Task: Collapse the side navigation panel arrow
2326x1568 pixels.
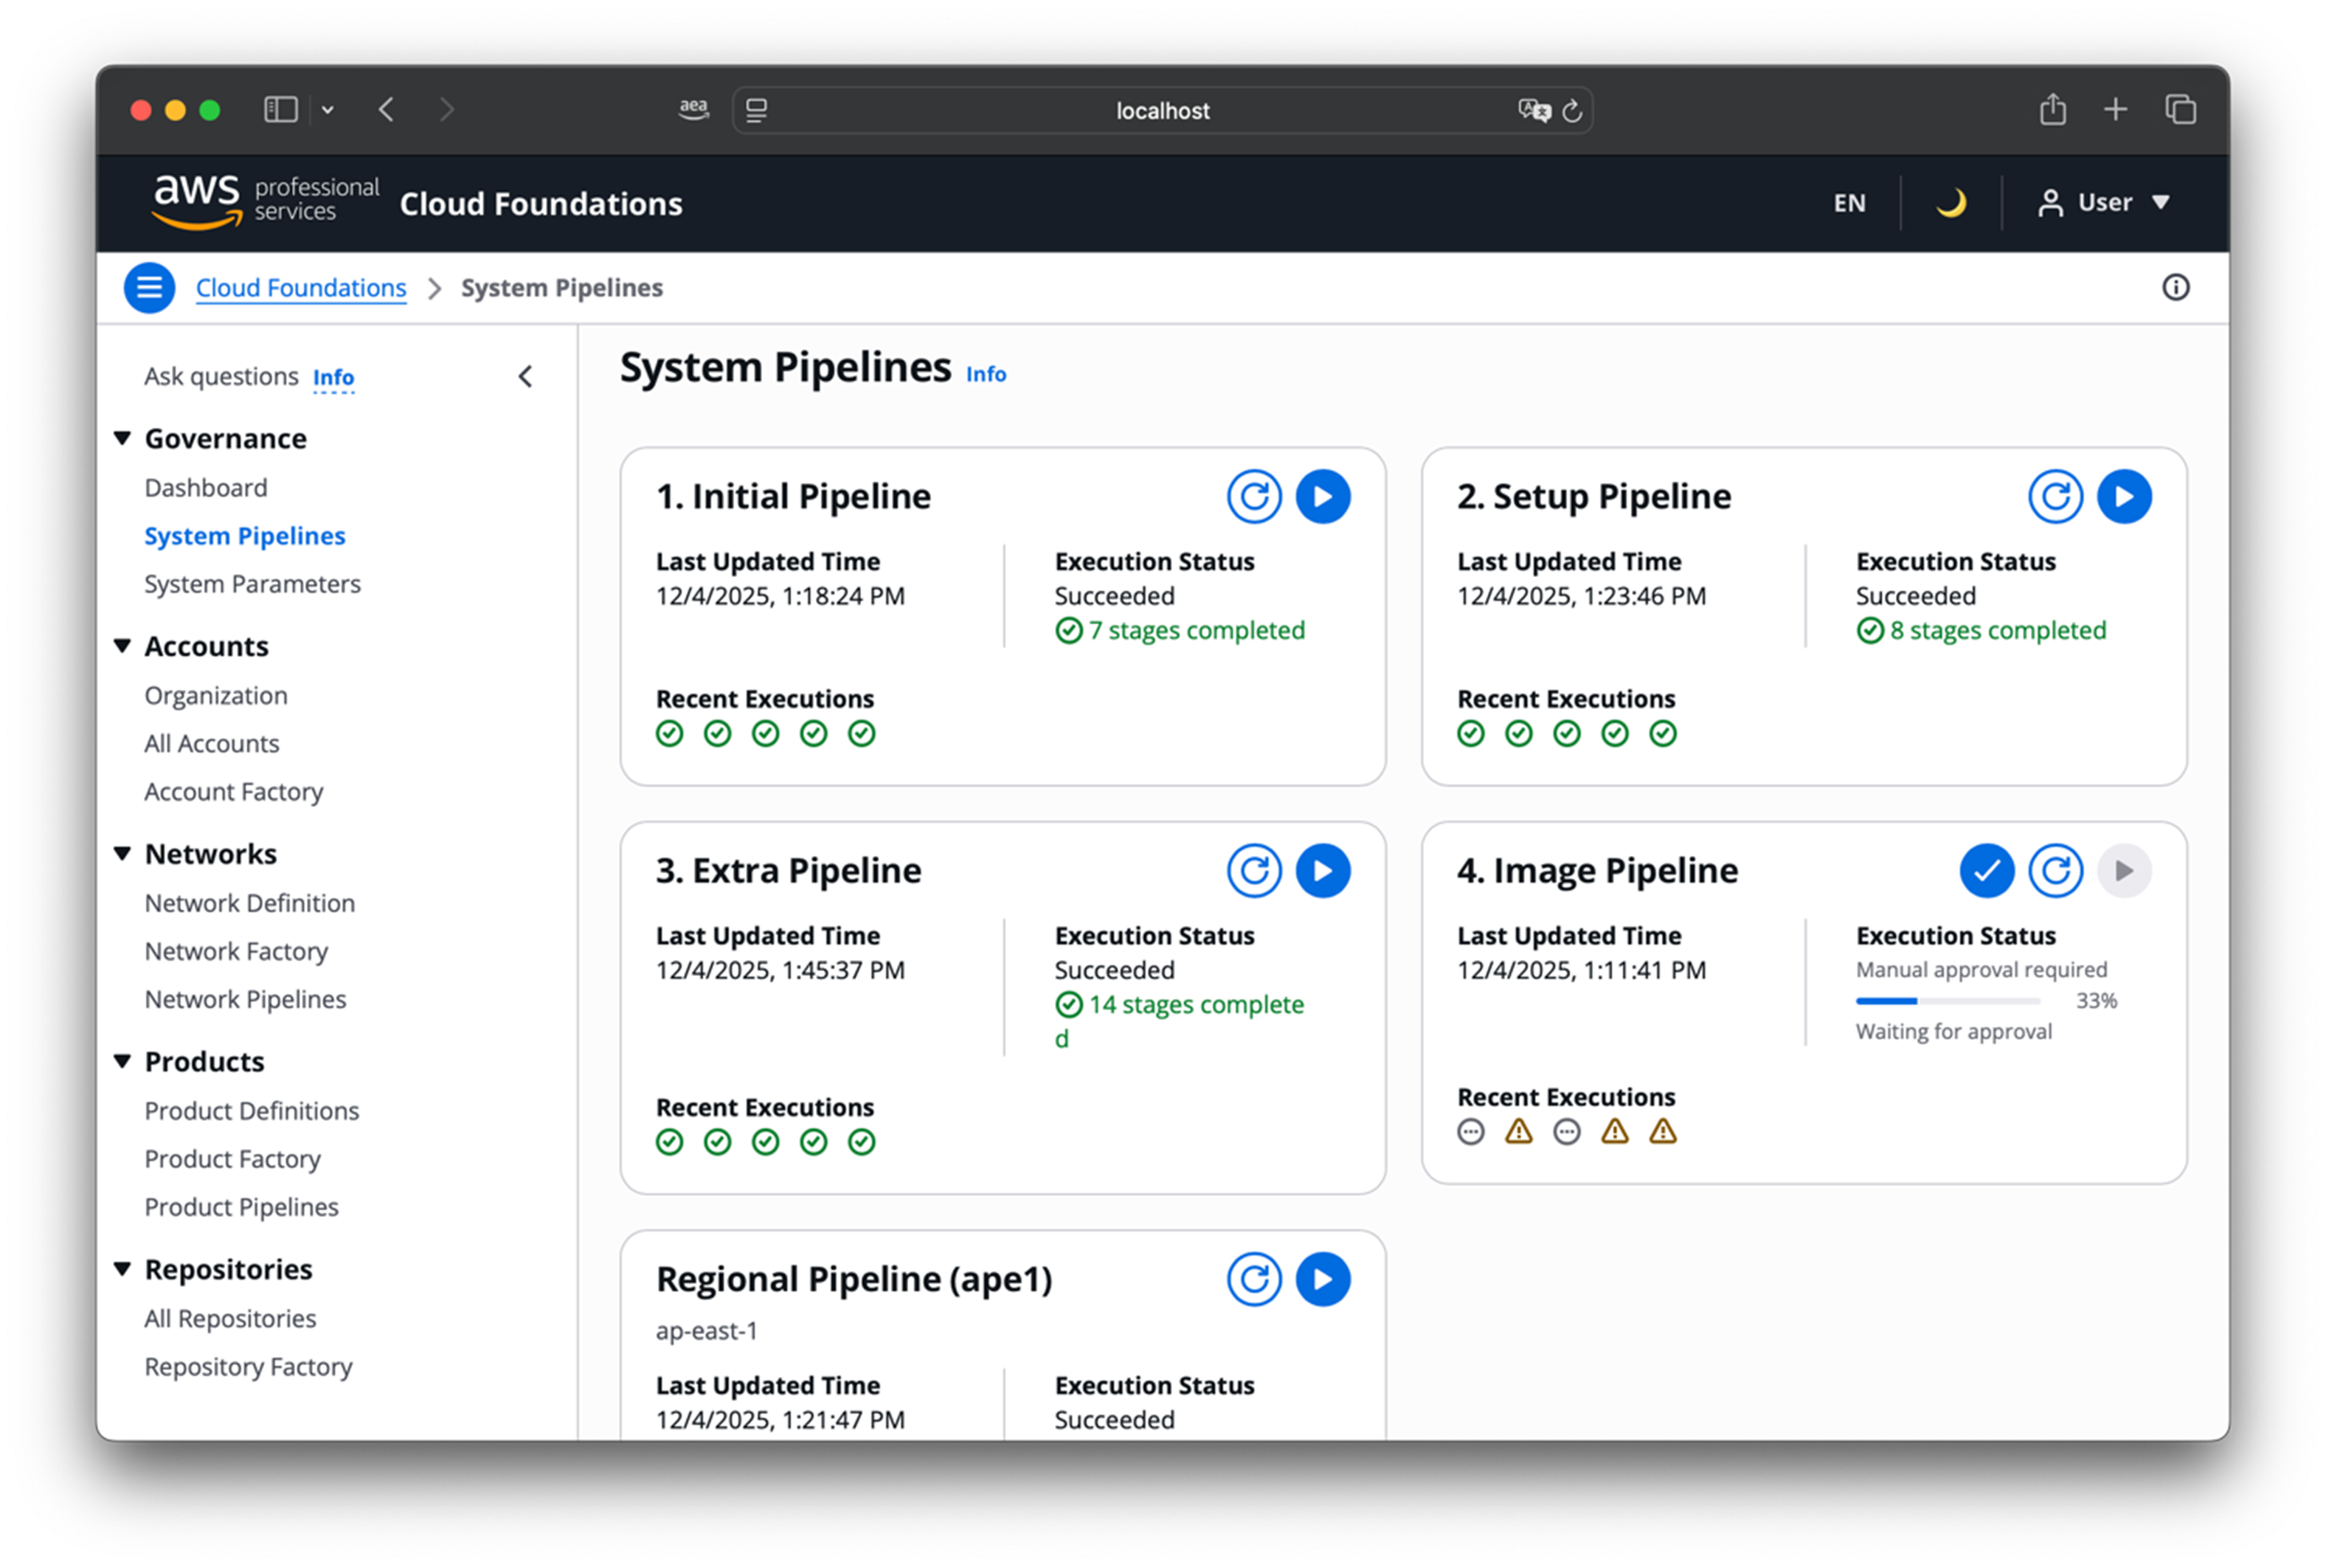Action: point(525,376)
